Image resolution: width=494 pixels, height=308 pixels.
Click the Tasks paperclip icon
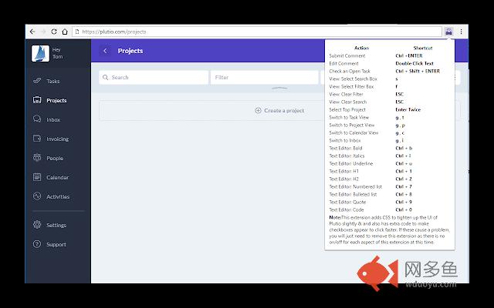pyautogui.click(x=37, y=81)
